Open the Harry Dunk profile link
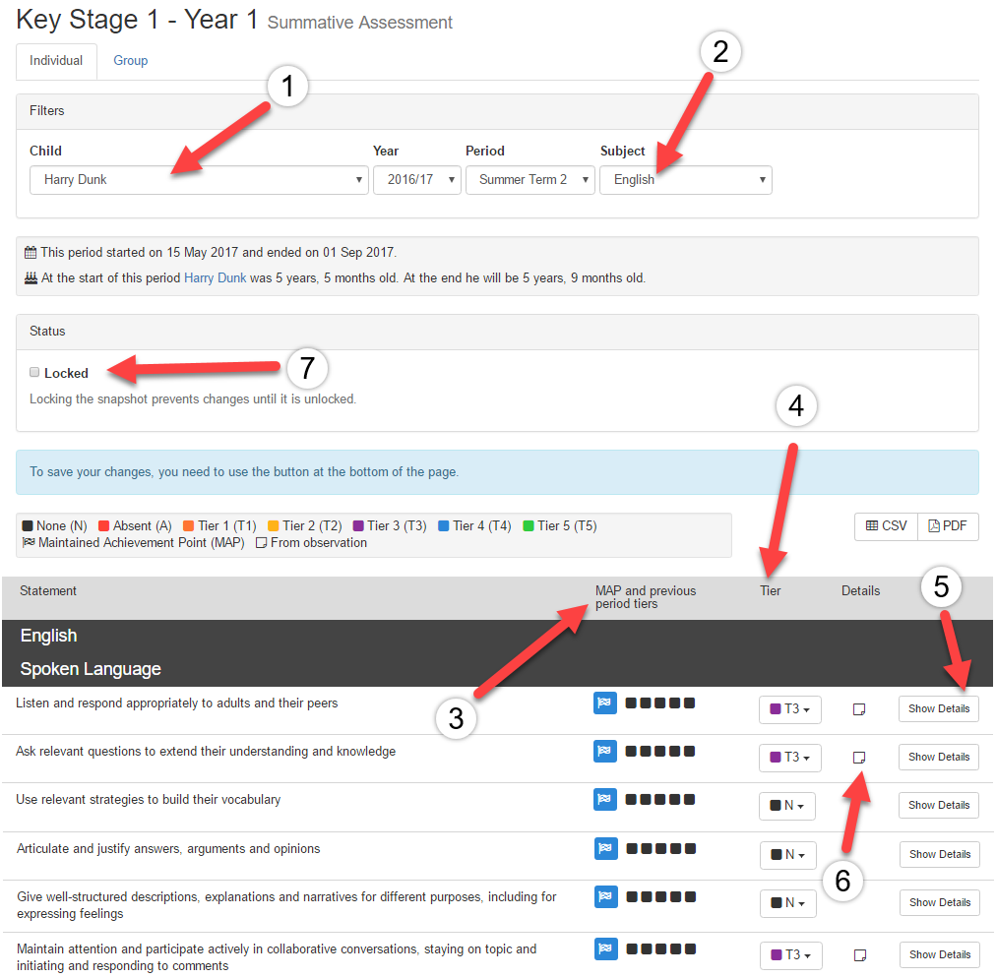The image size is (996, 978). pos(216,278)
